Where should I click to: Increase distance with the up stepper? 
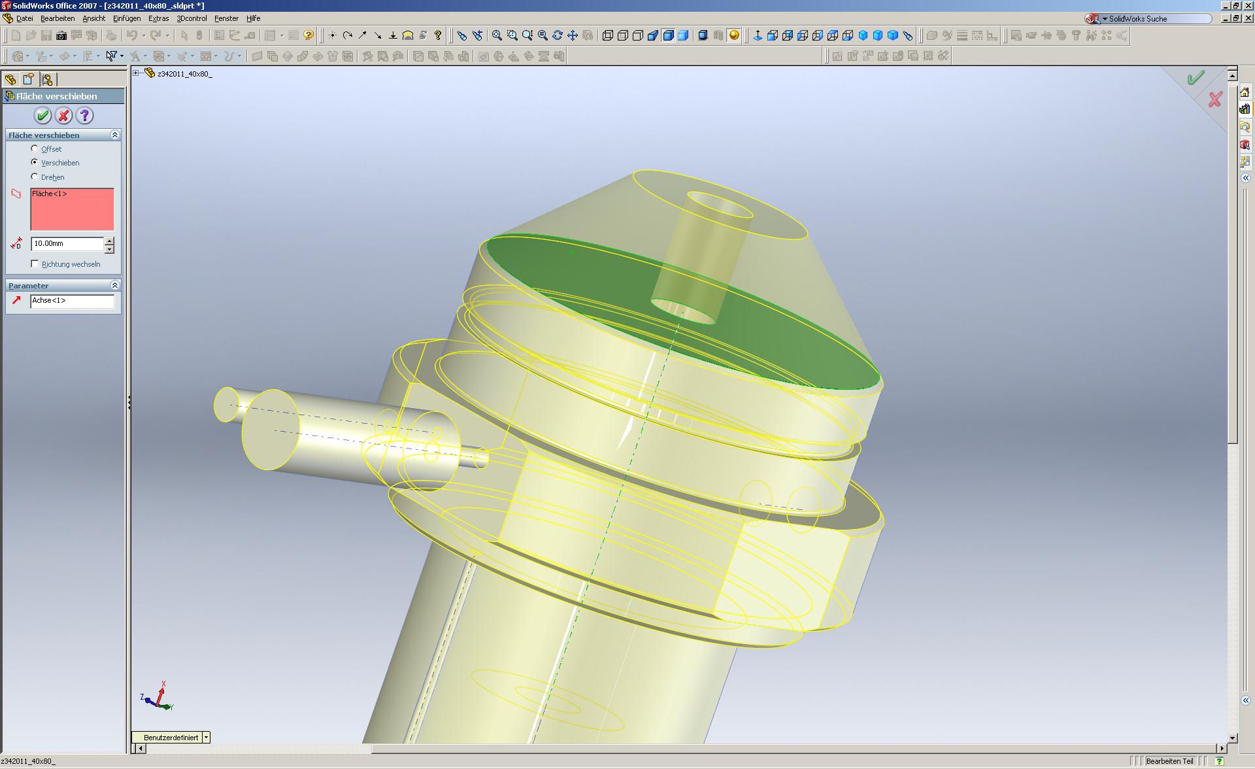(x=109, y=241)
